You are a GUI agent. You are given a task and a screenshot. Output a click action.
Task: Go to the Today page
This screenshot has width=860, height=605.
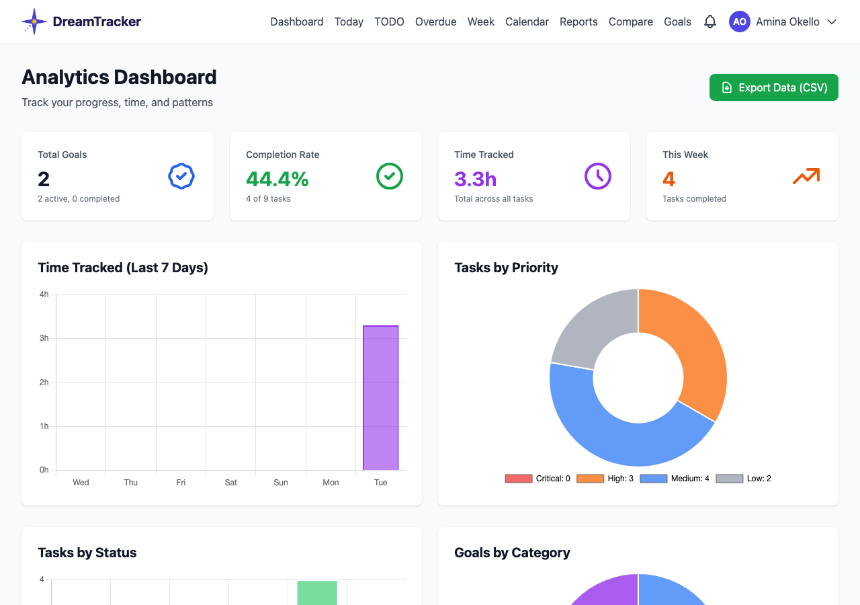point(349,22)
